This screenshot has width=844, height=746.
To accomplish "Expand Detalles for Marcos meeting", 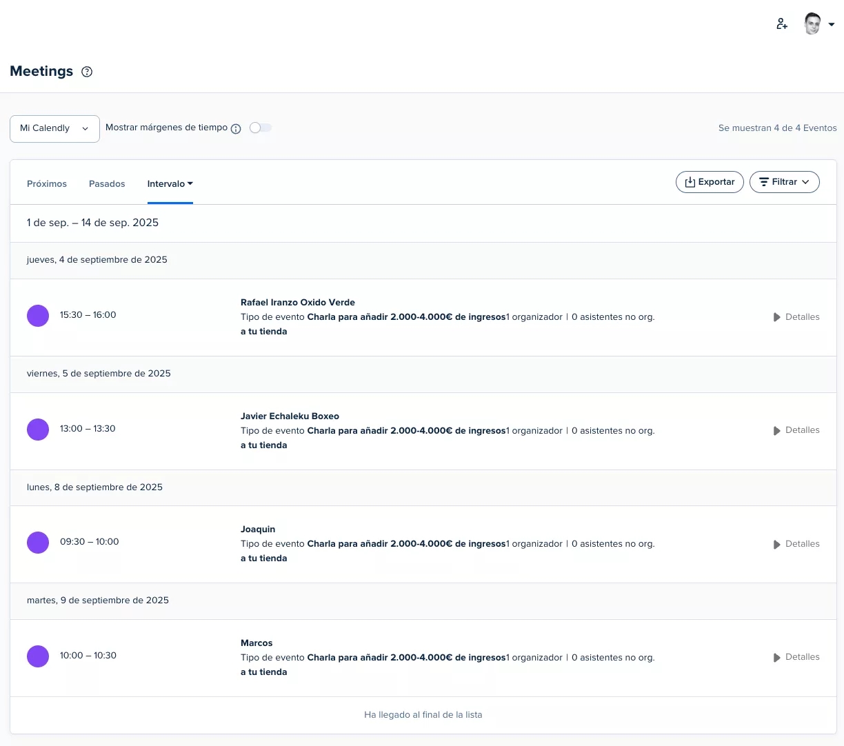I will pyautogui.click(x=796, y=658).
